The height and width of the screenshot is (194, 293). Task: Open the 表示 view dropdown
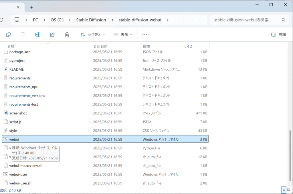(x=123, y=35)
